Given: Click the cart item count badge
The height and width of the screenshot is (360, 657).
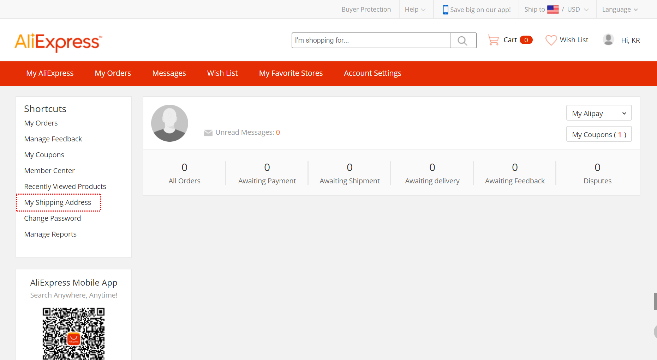Looking at the screenshot, I should [526, 40].
